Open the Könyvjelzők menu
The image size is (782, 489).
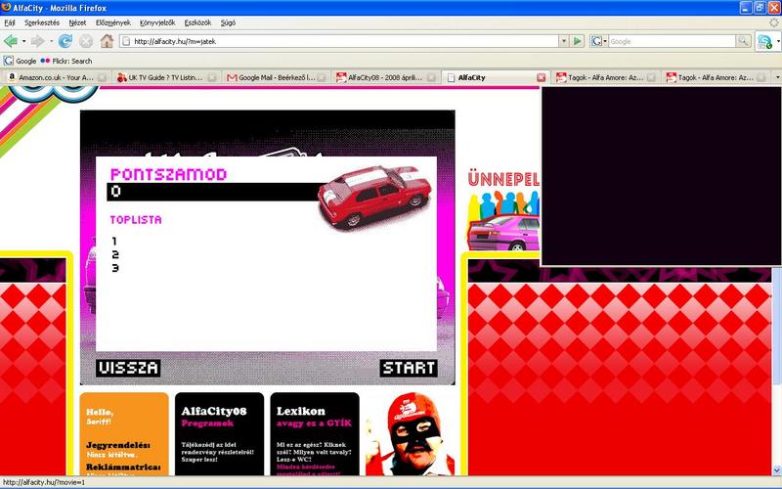[157, 22]
